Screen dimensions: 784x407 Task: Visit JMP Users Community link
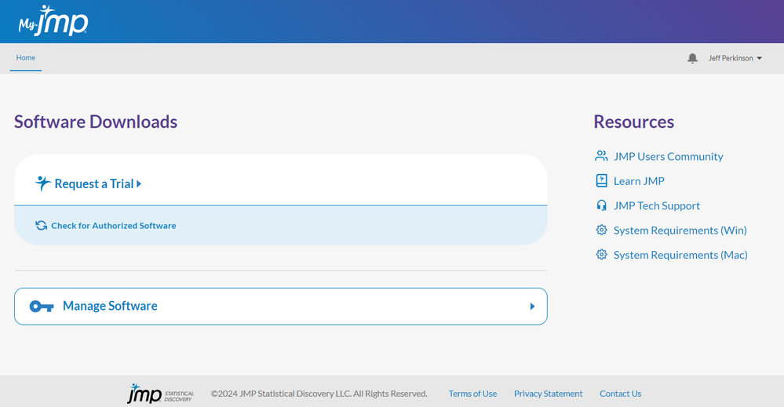669,156
